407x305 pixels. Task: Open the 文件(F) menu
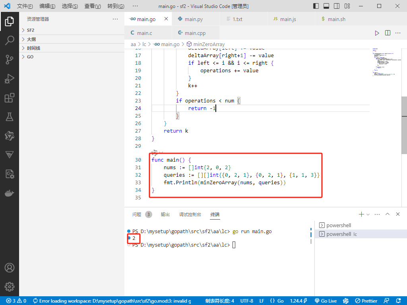[25, 6]
